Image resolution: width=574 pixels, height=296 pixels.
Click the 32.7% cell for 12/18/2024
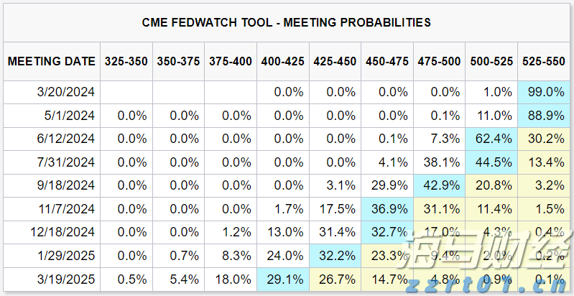tap(387, 231)
